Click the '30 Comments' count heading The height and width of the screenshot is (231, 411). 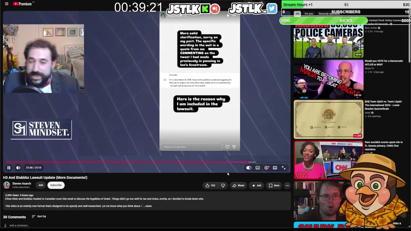[x=14, y=217]
